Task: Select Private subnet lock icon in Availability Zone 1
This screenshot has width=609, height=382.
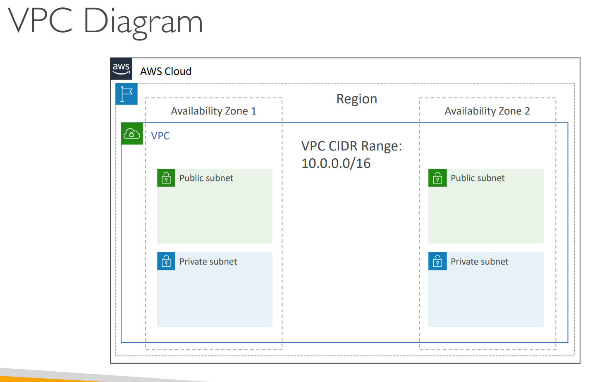Action: tap(166, 261)
